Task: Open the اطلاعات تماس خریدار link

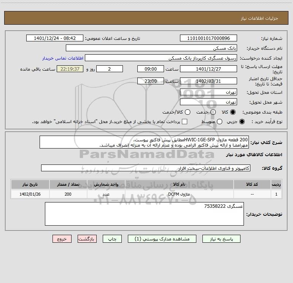Action: click(x=63, y=58)
